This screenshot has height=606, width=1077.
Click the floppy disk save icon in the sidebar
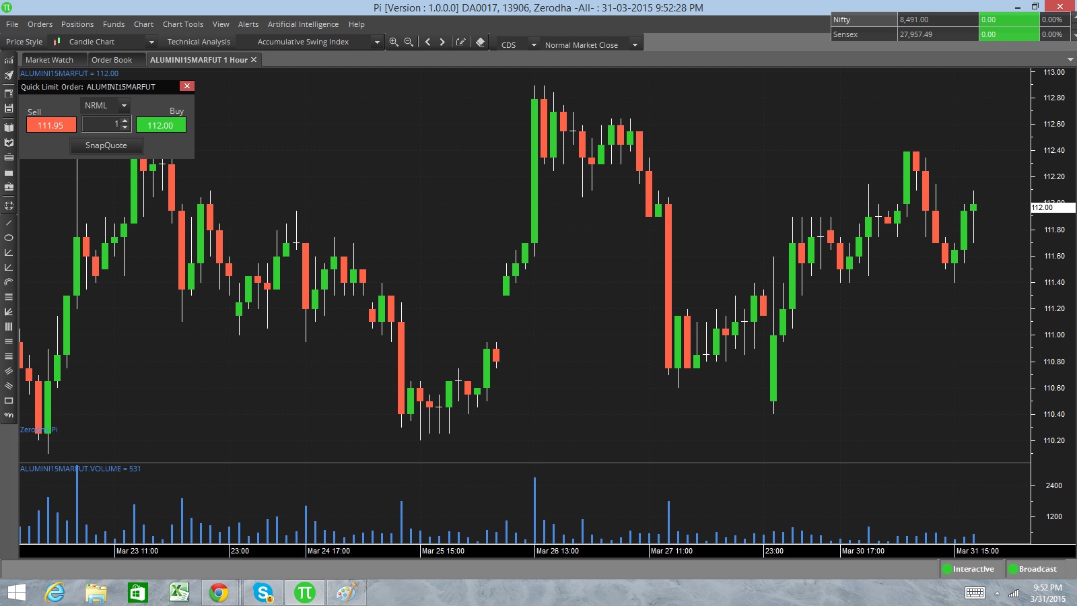(9, 108)
